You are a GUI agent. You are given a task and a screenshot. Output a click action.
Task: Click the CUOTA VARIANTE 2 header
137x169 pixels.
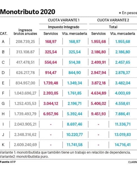(x=113, y=20)
